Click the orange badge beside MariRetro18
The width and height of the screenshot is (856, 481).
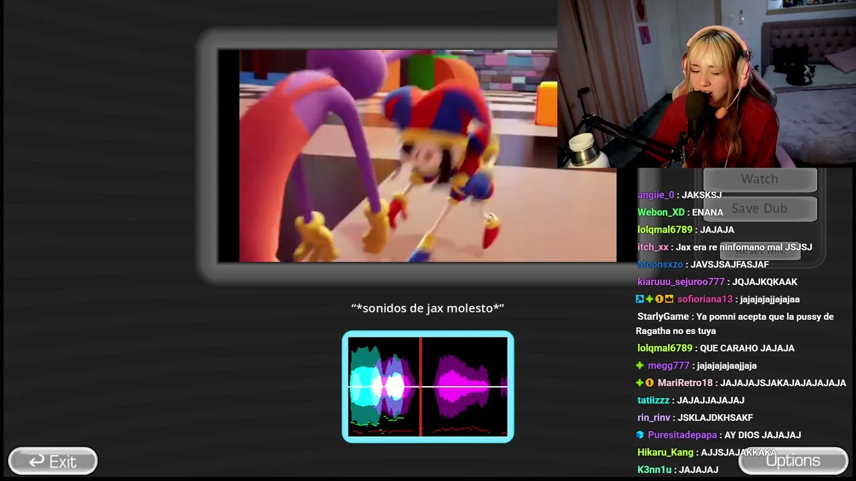[649, 383]
